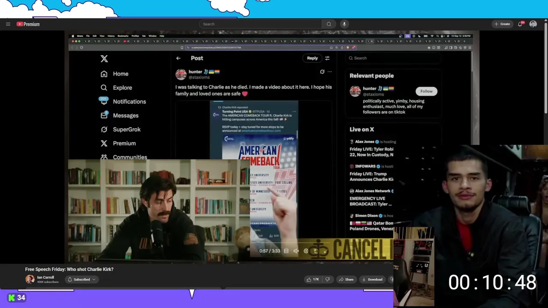Image resolution: width=548 pixels, height=308 pixels.
Task: Click the Reply button on the post
Action: tap(312, 58)
